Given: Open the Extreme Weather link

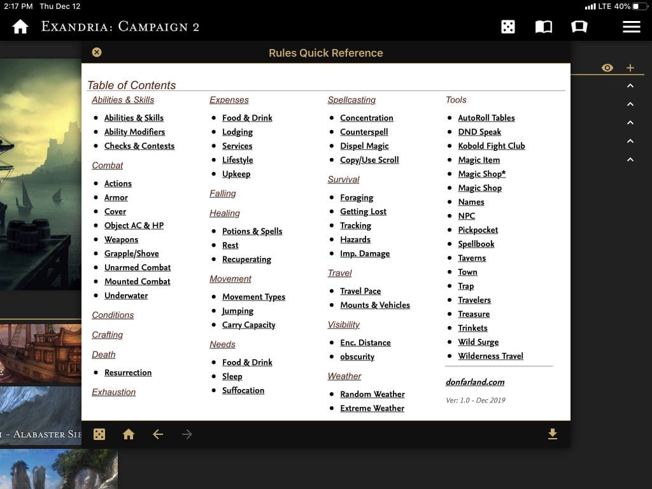Looking at the screenshot, I should (372, 408).
